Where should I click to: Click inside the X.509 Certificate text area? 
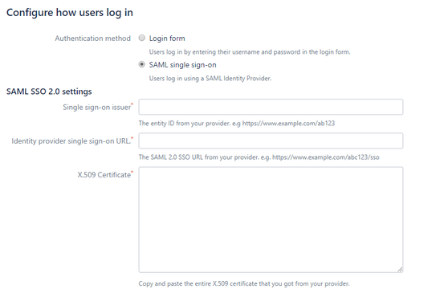click(x=271, y=220)
